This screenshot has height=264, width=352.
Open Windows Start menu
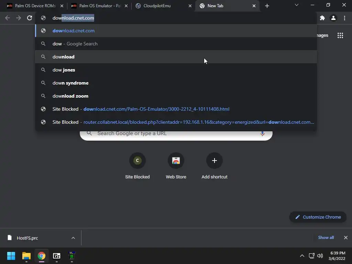tap(11, 256)
